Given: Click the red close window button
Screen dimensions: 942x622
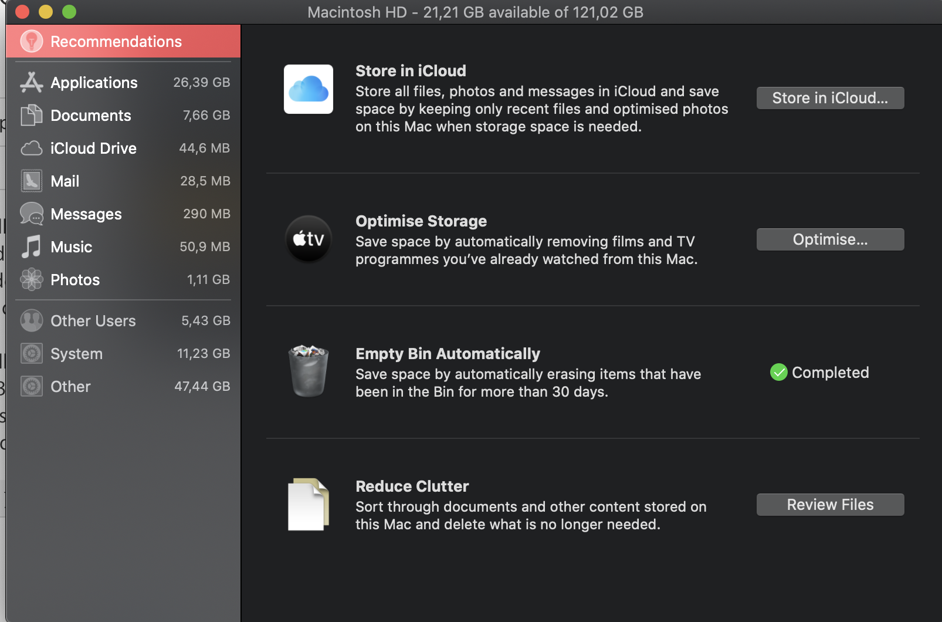Looking at the screenshot, I should point(22,12).
